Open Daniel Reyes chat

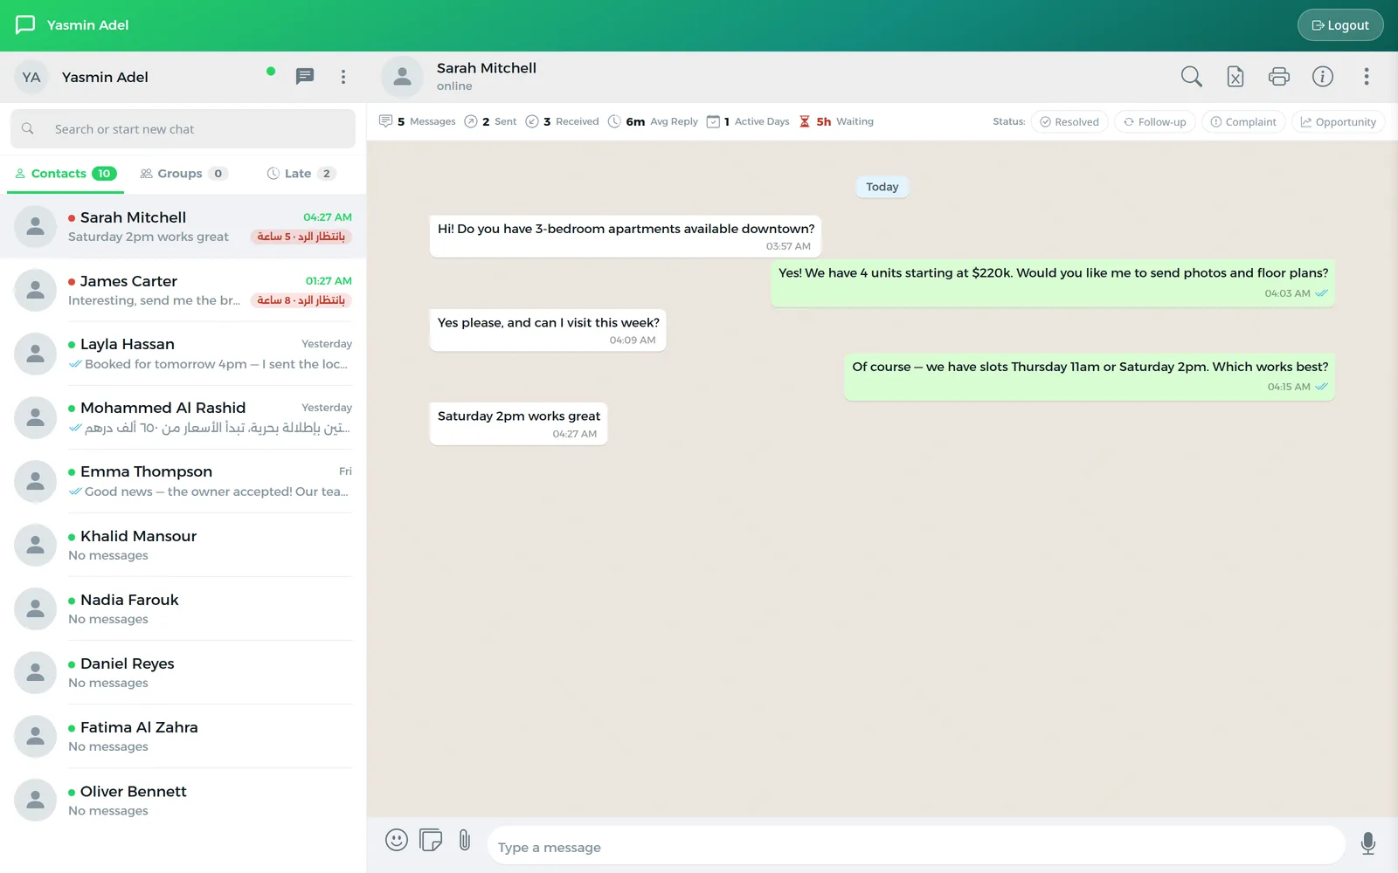point(183,672)
